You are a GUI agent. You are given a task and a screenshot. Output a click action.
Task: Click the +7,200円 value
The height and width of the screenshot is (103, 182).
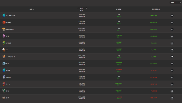[x=154, y=43]
